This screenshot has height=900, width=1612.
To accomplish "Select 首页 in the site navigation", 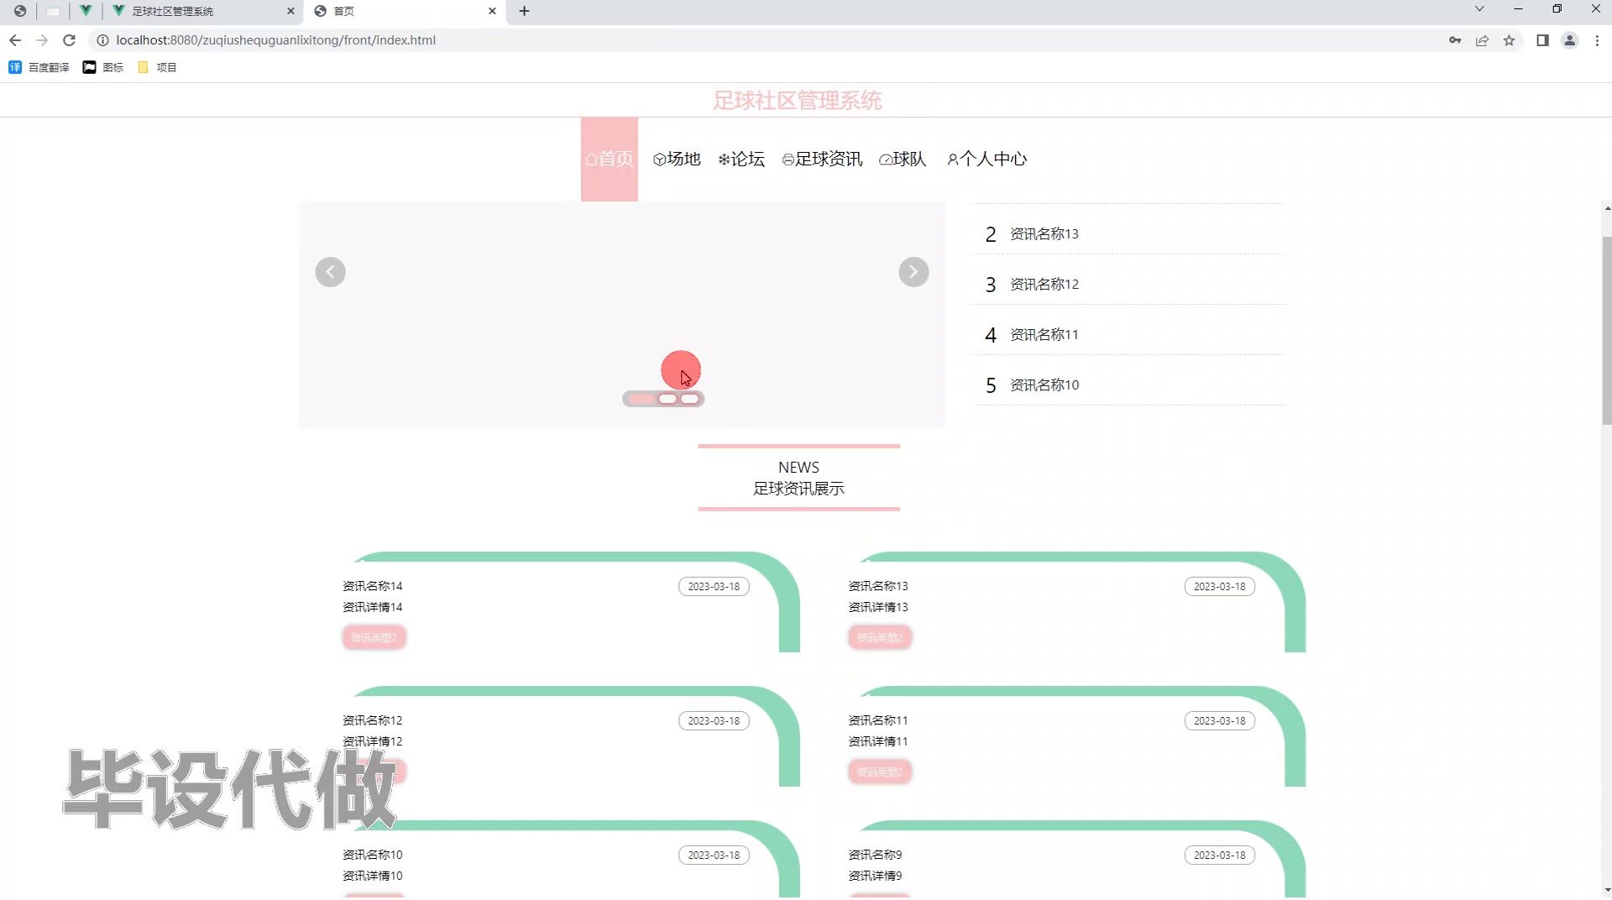I will pos(610,160).
